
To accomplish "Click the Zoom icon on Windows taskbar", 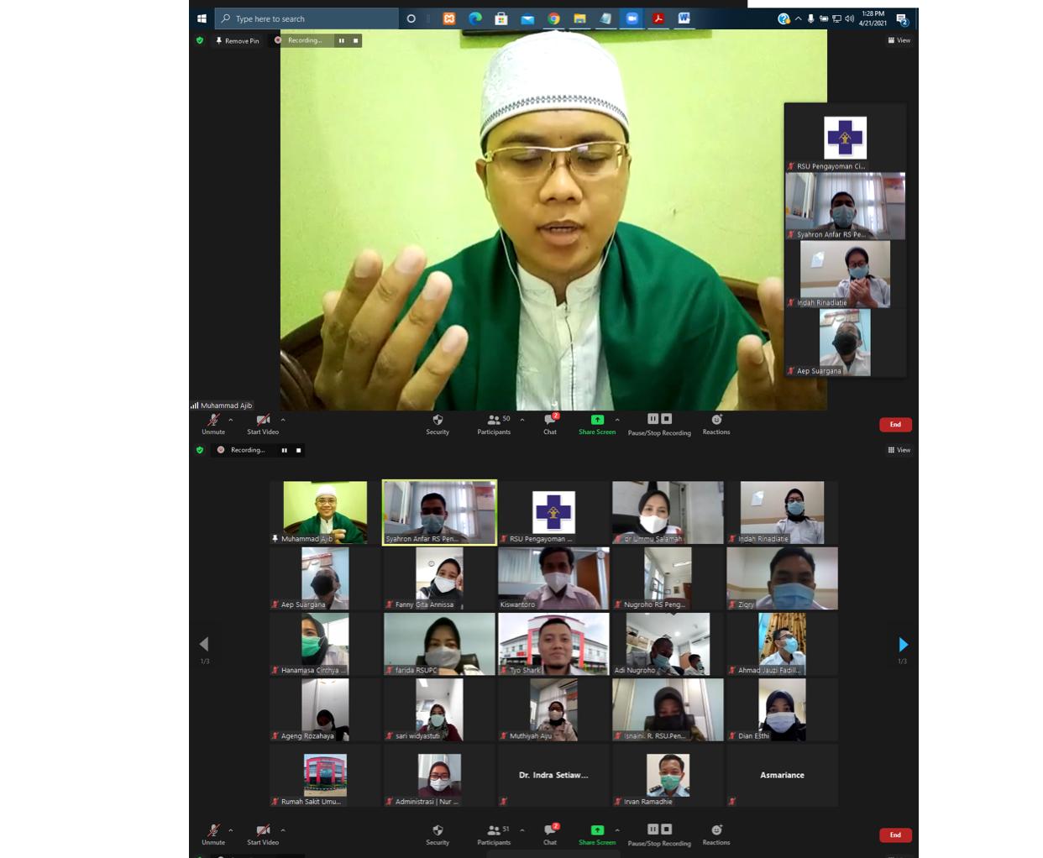I will tap(632, 18).
